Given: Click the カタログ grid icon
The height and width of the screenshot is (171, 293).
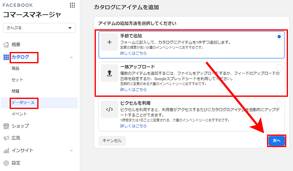Looking at the screenshot, I should pyautogui.click(x=6, y=57).
